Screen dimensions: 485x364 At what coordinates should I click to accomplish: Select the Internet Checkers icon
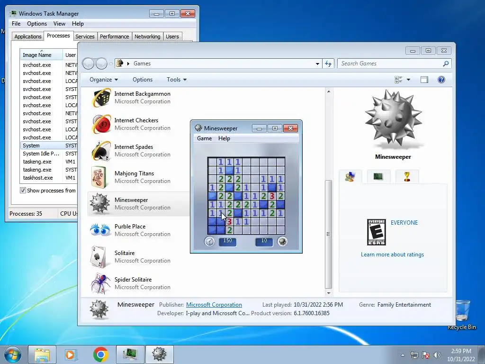pos(101,124)
